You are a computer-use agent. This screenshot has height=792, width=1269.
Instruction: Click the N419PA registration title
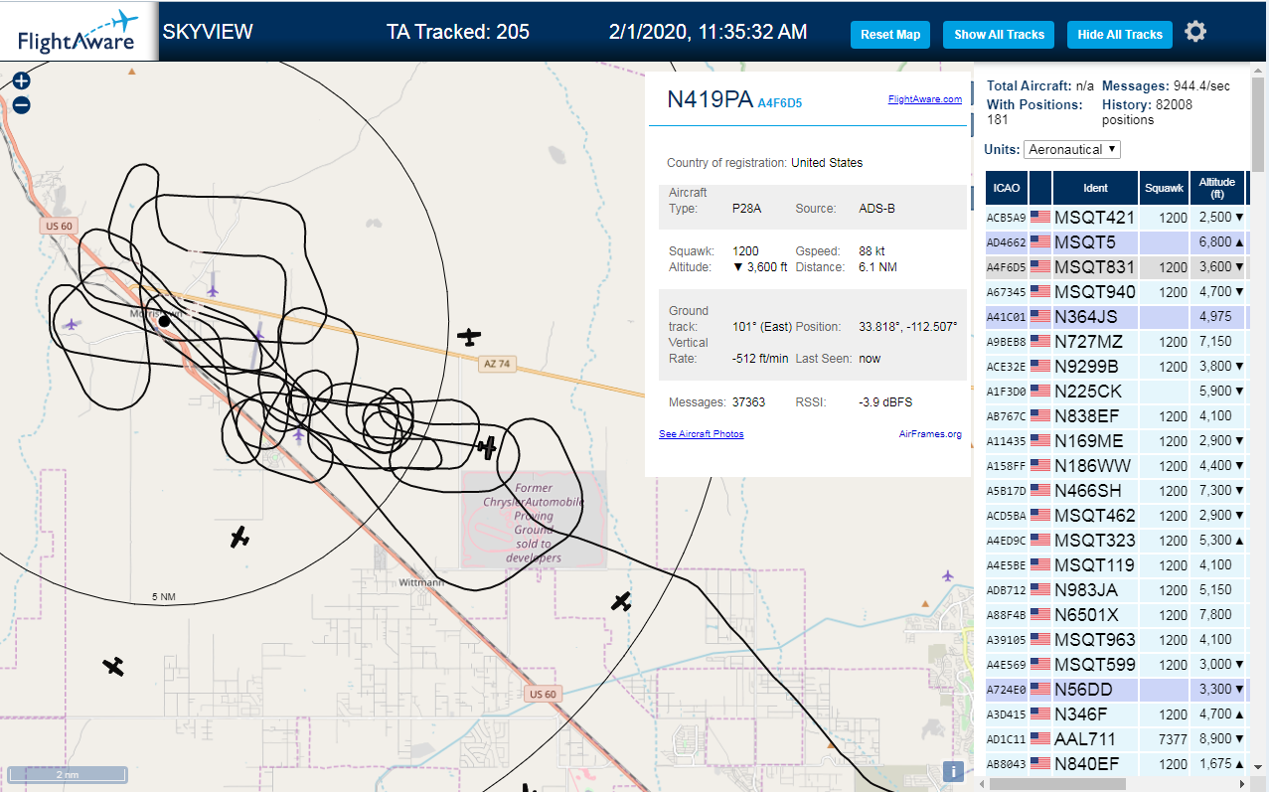coord(710,99)
